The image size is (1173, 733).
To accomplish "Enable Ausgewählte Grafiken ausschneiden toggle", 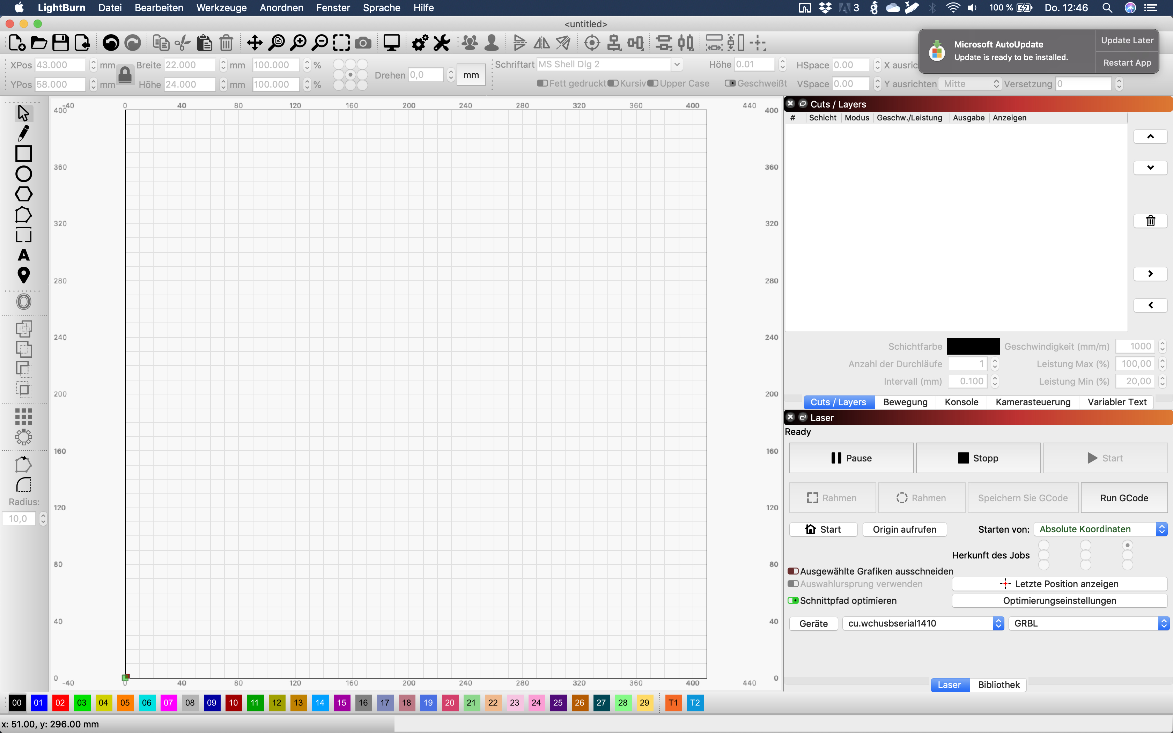I will [793, 571].
